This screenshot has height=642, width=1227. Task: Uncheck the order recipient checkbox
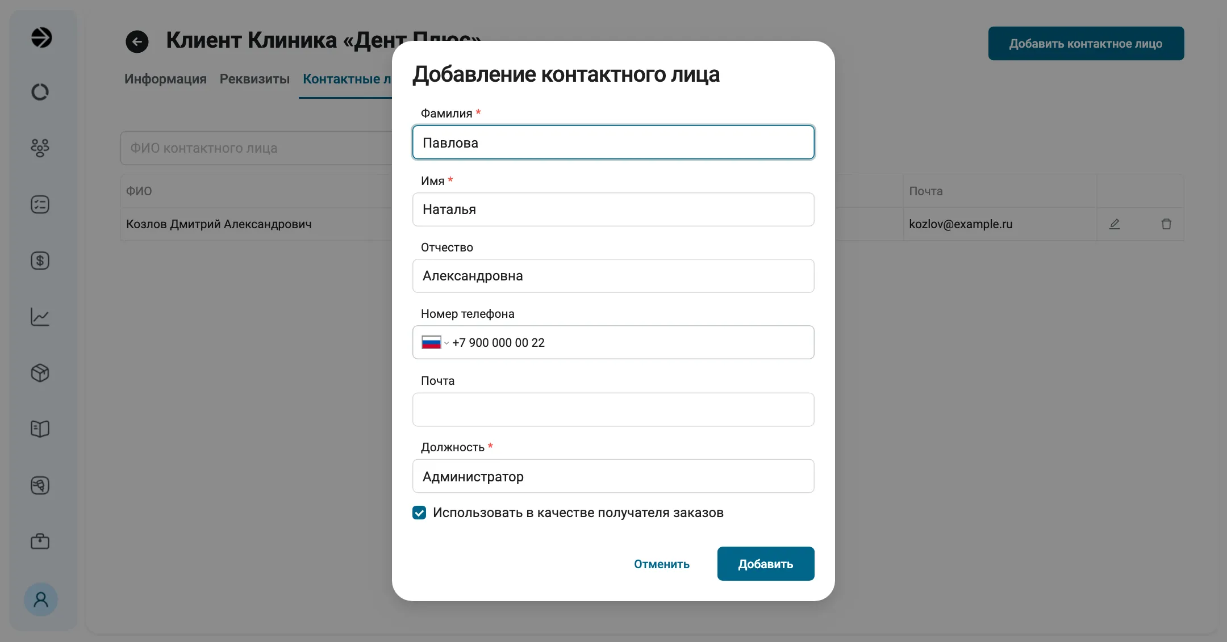click(x=419, y=513)
